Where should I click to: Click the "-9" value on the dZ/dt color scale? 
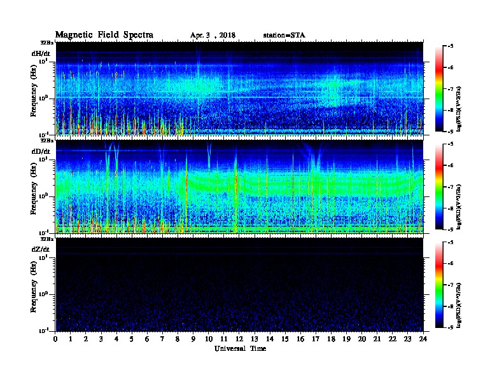click(x=451, y=327)
